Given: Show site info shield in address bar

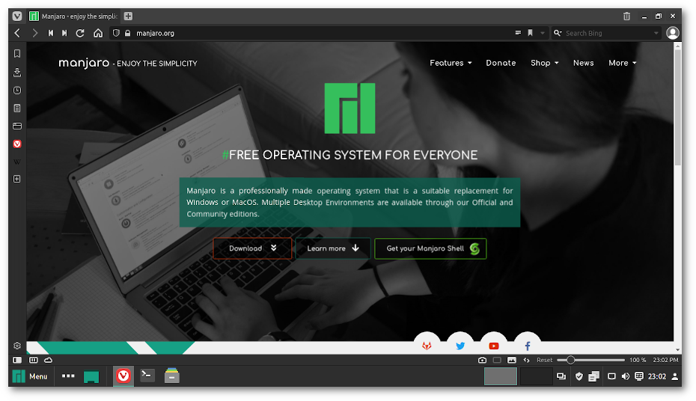Looking at the screenshot, I should pos(116,33).
